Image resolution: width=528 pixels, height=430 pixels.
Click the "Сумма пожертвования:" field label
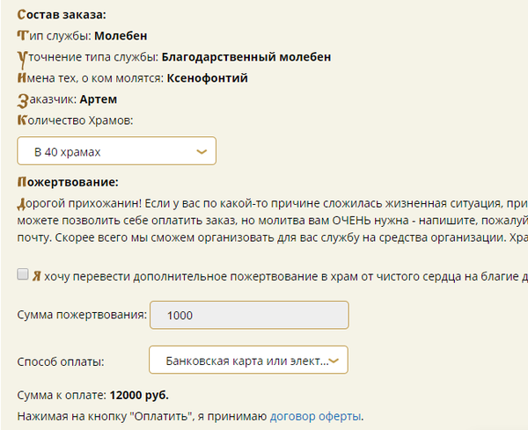[82, 316]
